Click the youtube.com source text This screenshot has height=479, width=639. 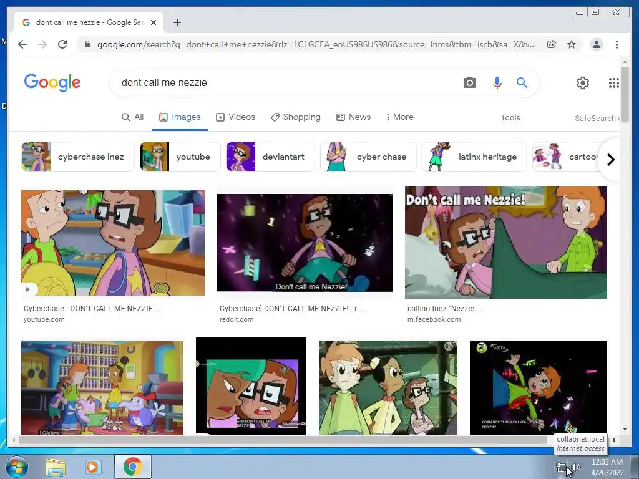(x=44, y=320)
